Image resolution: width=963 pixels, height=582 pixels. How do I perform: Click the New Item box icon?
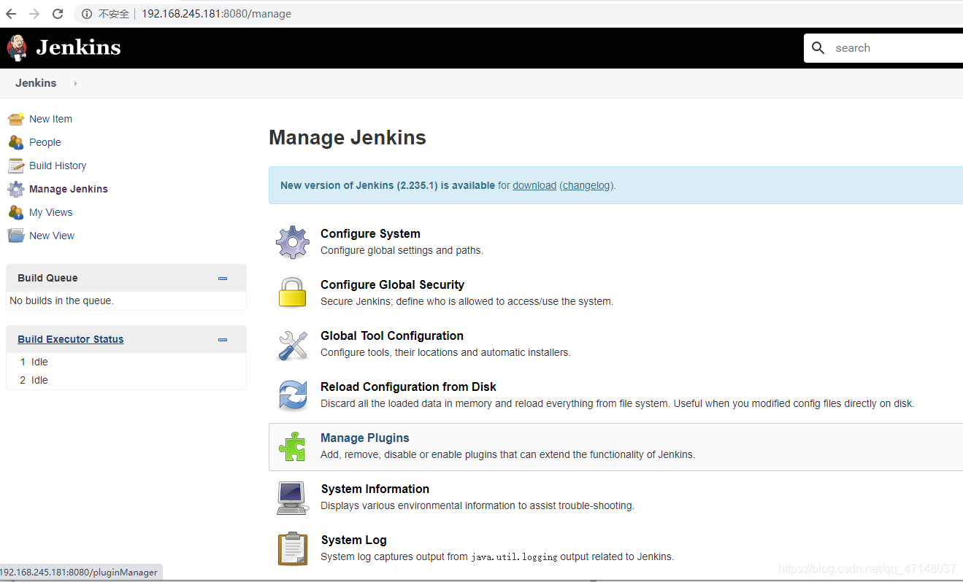(x=16, y=119)
